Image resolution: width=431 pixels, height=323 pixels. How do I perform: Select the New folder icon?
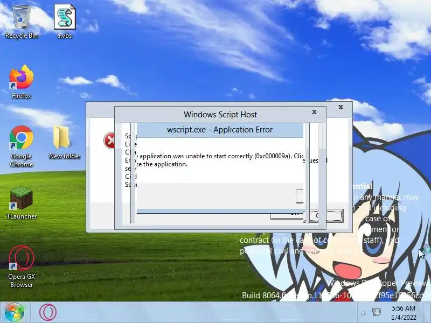pyautogui.click(x=65, y=143)
